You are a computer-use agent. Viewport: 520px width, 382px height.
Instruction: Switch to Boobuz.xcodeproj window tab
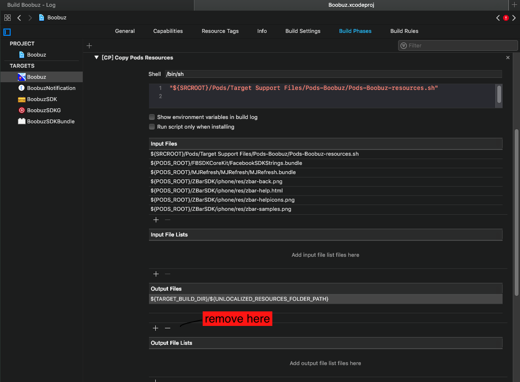[351, 5]
